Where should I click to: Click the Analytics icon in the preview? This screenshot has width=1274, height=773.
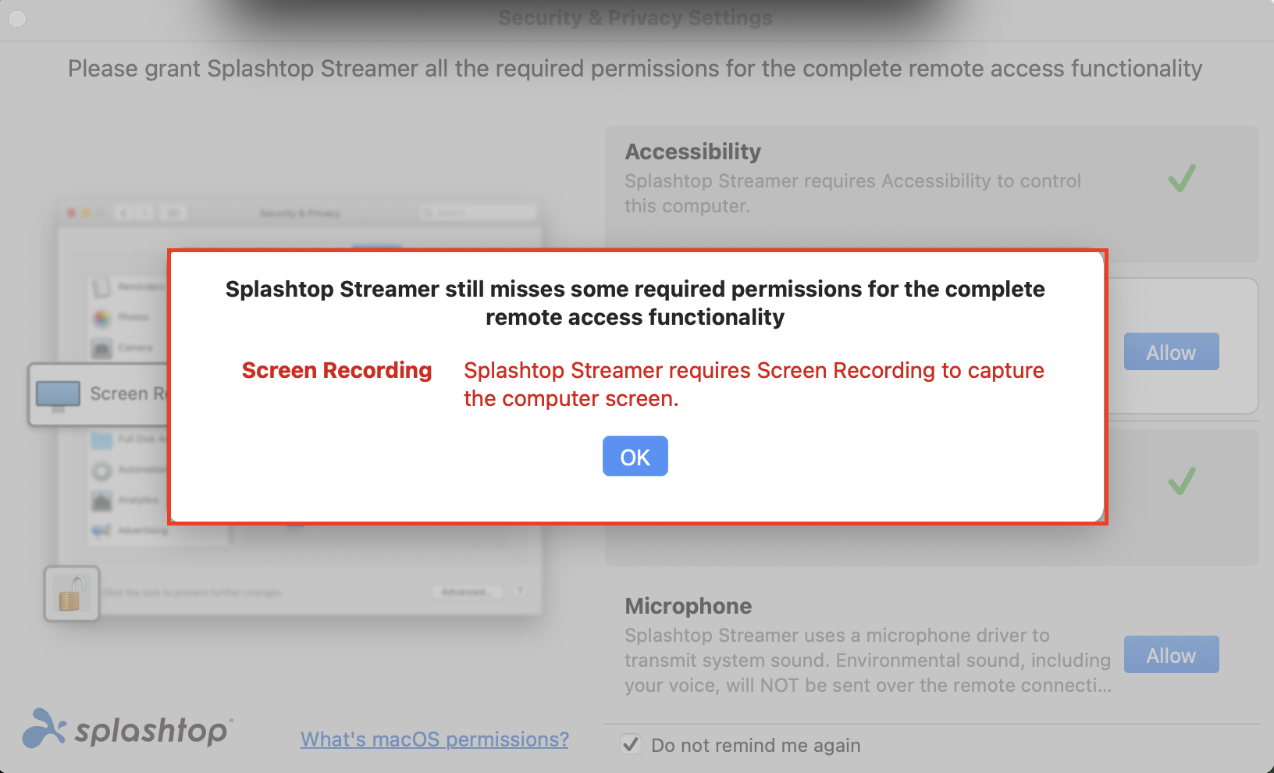101,500
